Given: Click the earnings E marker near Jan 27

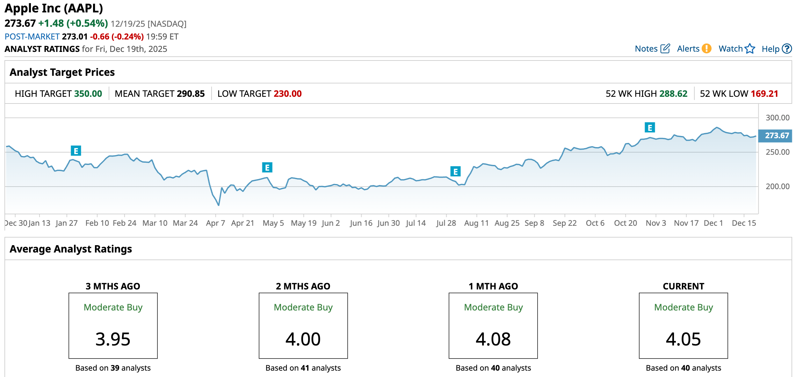Looking at the screenshot, I should (76, 151).
